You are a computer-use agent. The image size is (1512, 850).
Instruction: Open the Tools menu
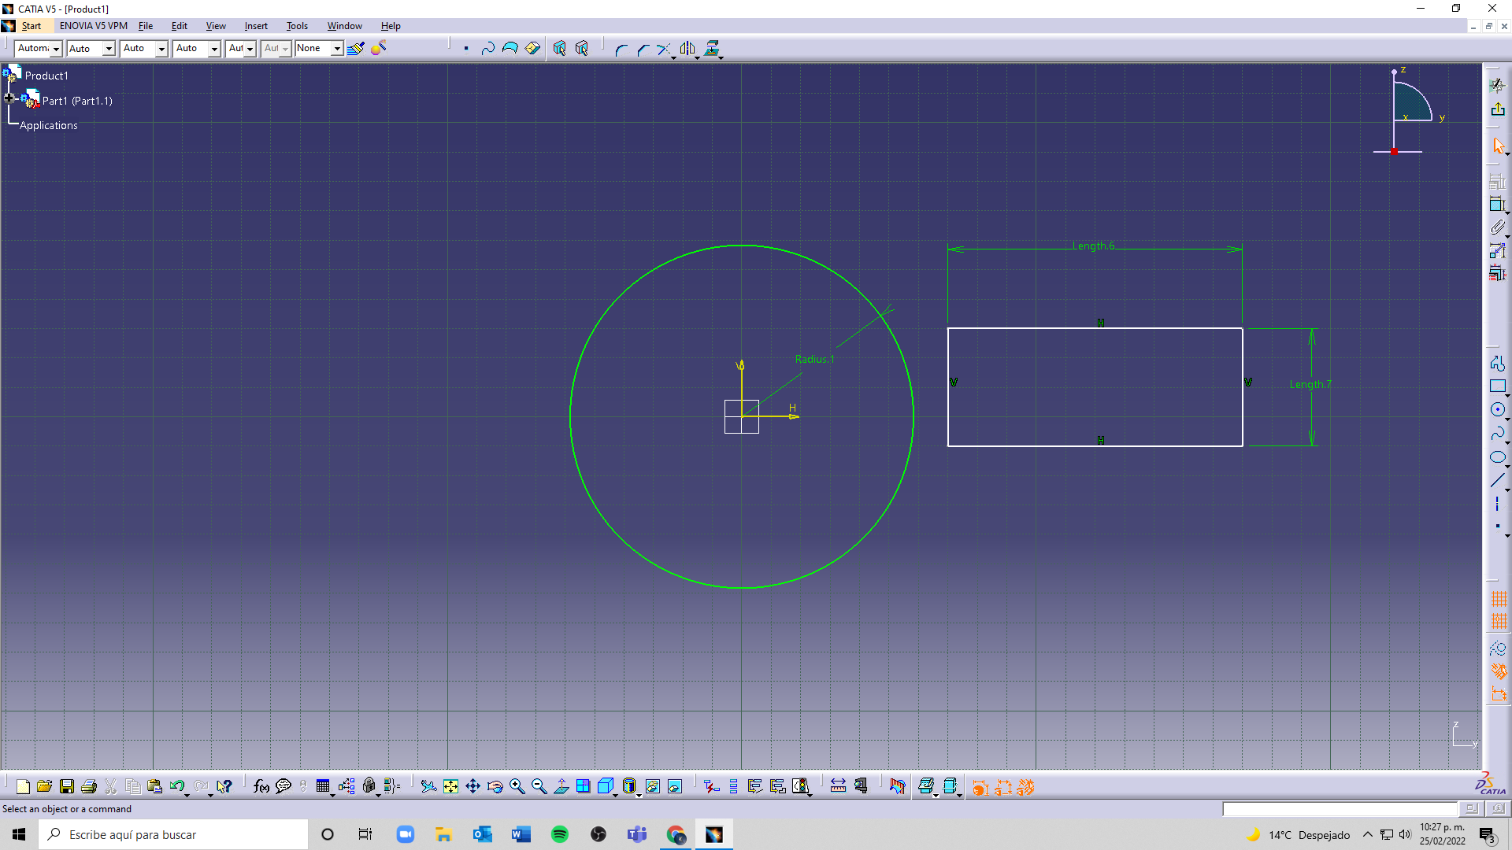click(296, 26)
